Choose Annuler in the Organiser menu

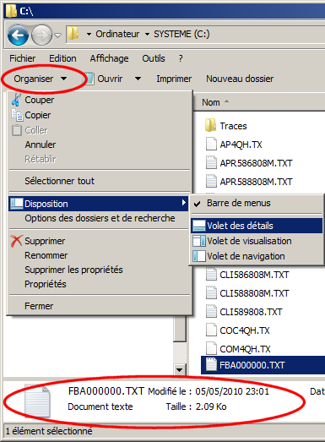pyautogui.click(x=41, y=145)
